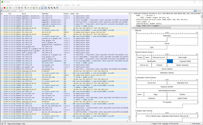Toggle auto-scroll during live capture
The width and height of the screenshot is (203, 125).
pos(42,8)
